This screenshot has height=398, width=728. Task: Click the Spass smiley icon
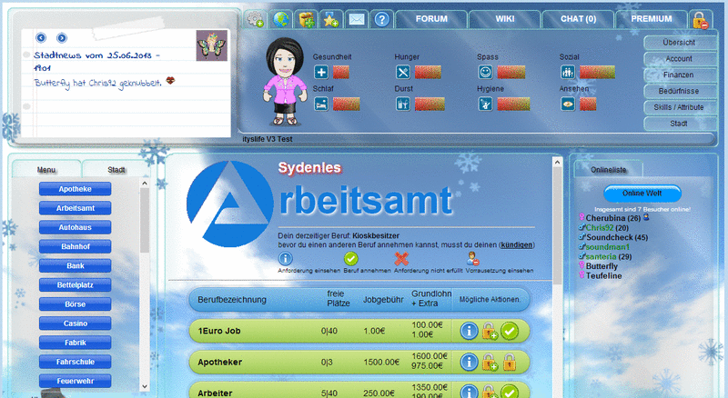tap(486, 72)
